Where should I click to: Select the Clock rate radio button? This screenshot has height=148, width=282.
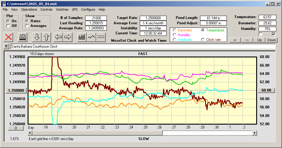203,40
